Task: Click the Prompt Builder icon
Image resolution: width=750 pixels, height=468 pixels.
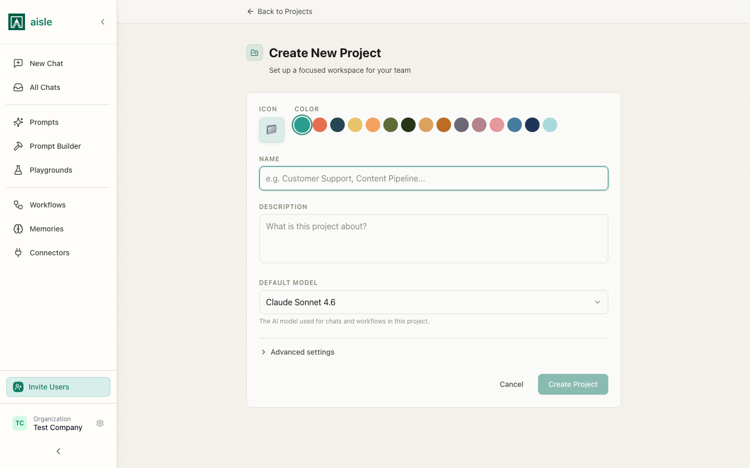Action: tap(19, 146)
